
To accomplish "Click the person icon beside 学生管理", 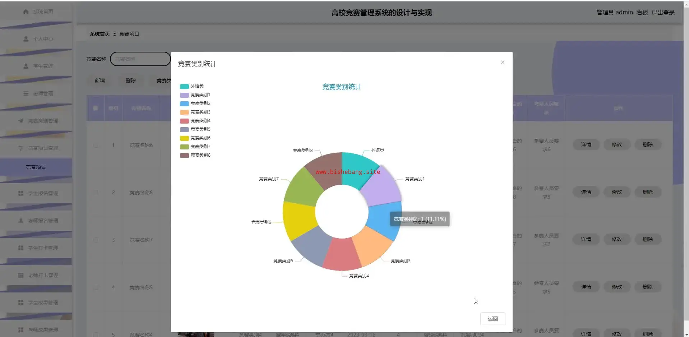I will (26, 66).
